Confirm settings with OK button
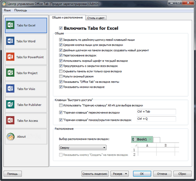196x181 pixels. (x=142, y=174)
